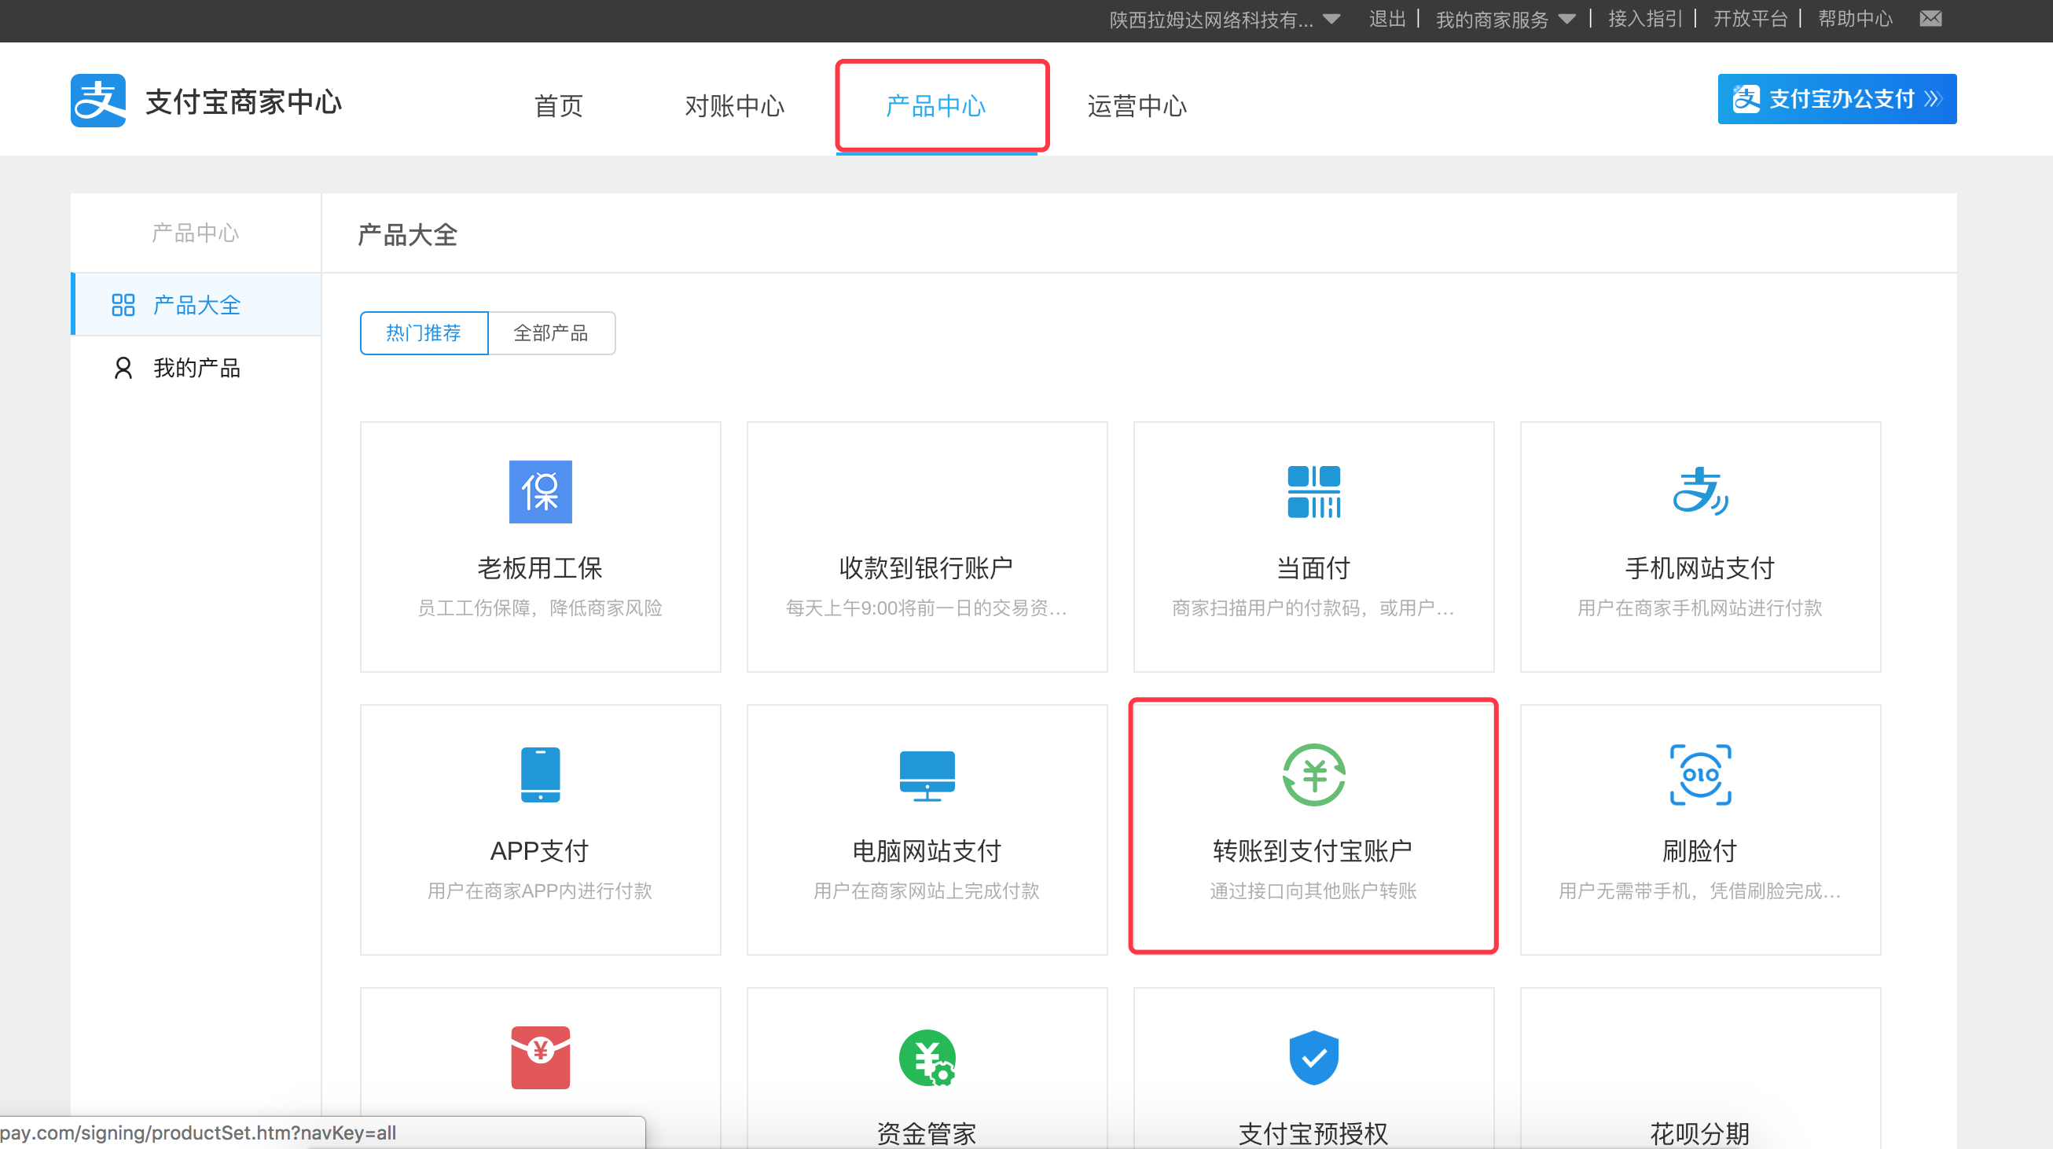2053x1149 pixels.
Task: Click the description 用户在商家手机网站进行付款
Action: [x=1700, y=608]
